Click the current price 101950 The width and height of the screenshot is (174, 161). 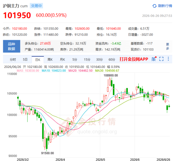click(x=17, y=15)
